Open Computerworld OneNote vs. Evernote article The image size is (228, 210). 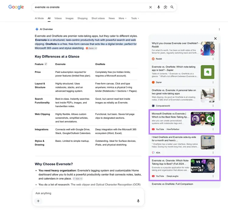(174, 92)
